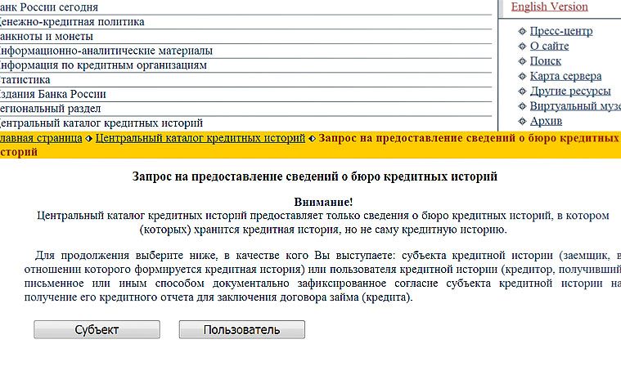Select the Издания Банка России menu item
The width and height of the screenshot is (621, 384).
coord(52,94)
